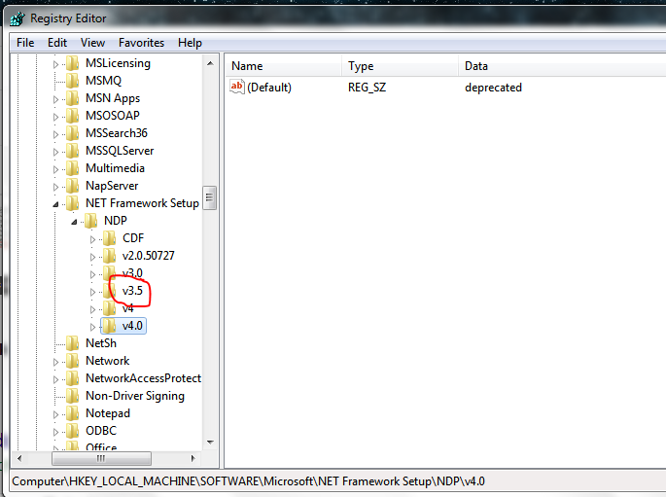Click the v4.0 folder icon

[110, 326]
